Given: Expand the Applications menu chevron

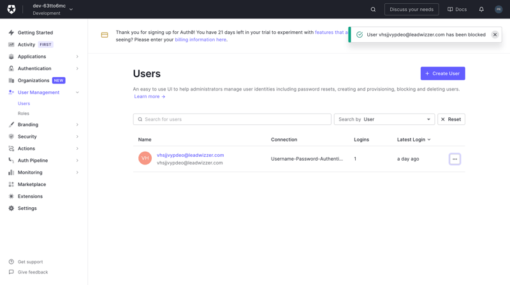Looking at the screenshot, I should 77,57.
